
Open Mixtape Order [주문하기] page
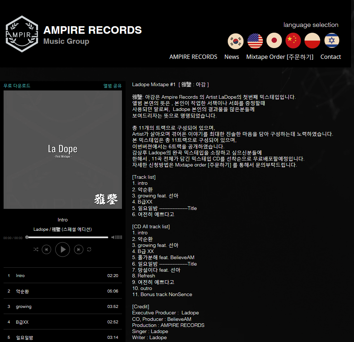(279, 57)
